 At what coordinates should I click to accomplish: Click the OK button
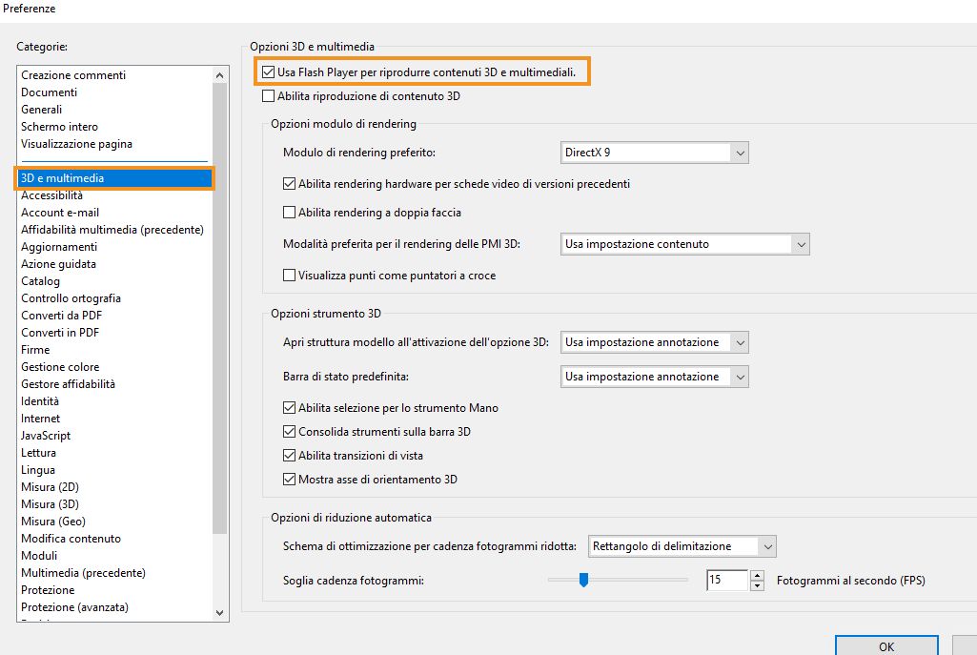coord(886,646)
